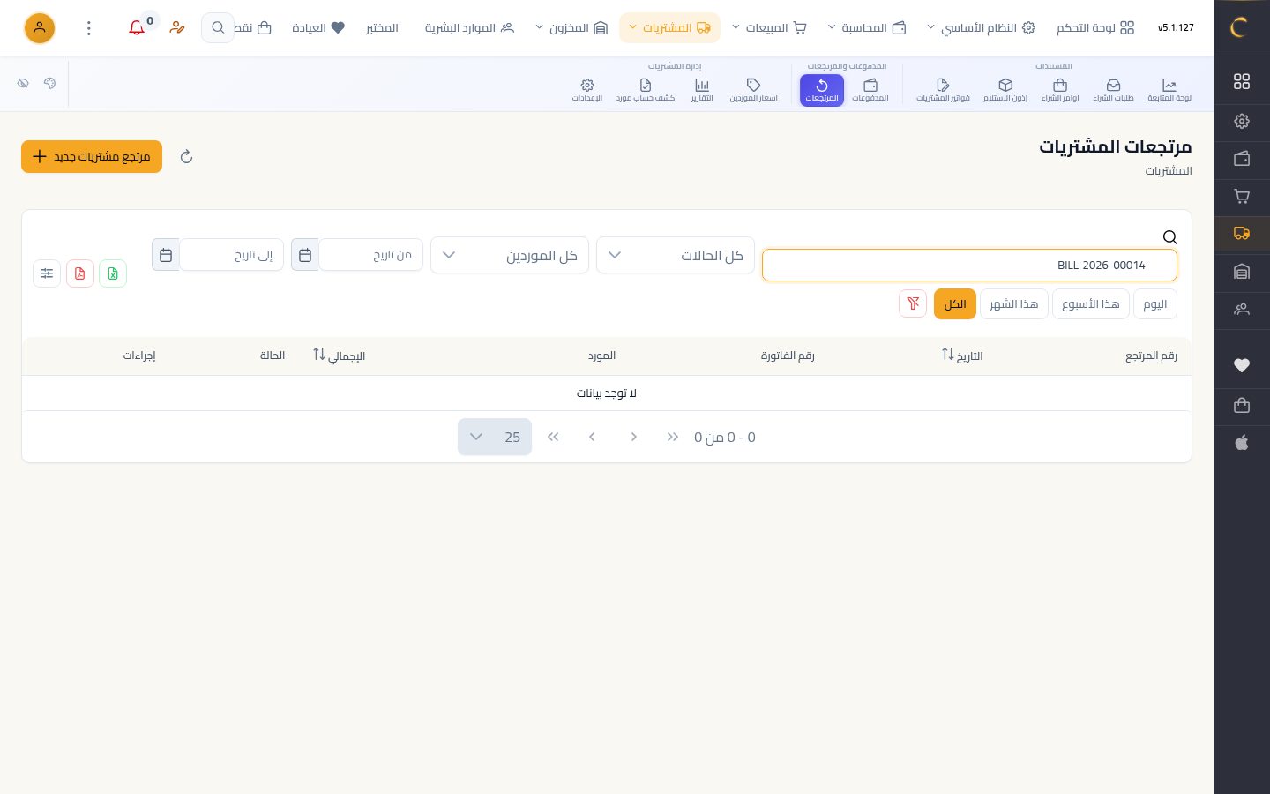The height and width of the screenshot is (794, 1270).
Task: Expand the كل الموردين suppliers dropdown
Action: [510, 256]
